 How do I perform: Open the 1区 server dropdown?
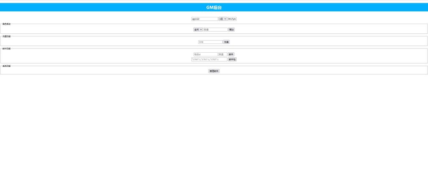(x=222, y=19)
